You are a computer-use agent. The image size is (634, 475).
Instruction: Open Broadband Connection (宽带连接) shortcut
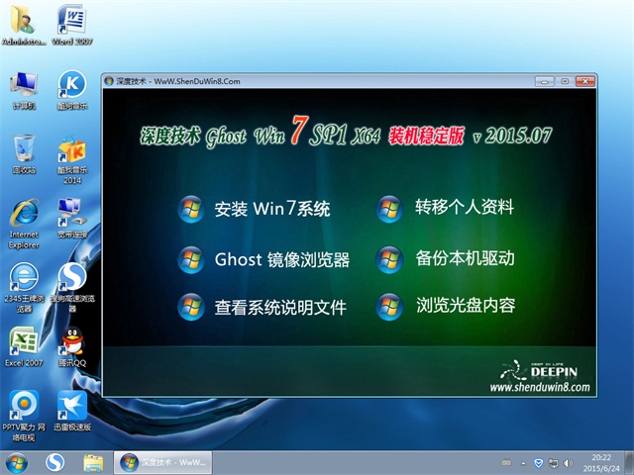[72, 218]
